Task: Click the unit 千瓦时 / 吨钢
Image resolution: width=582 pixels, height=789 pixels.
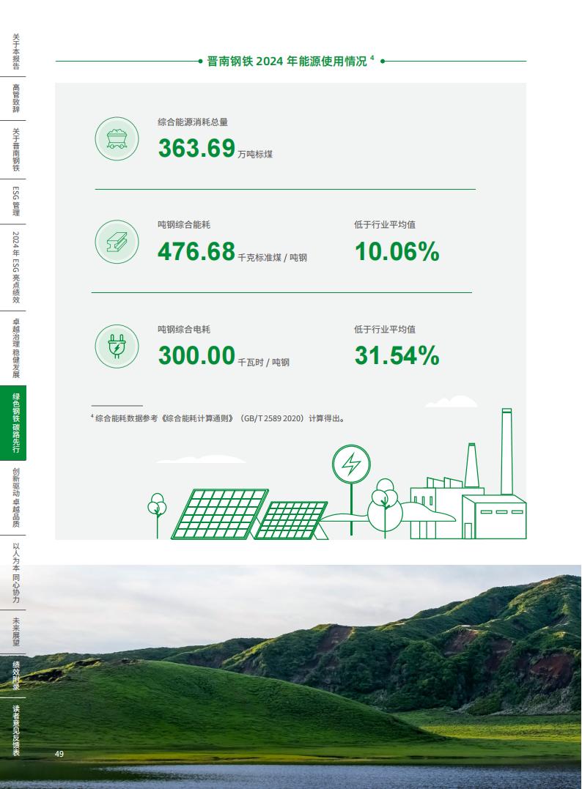Action: pos(263,363)
